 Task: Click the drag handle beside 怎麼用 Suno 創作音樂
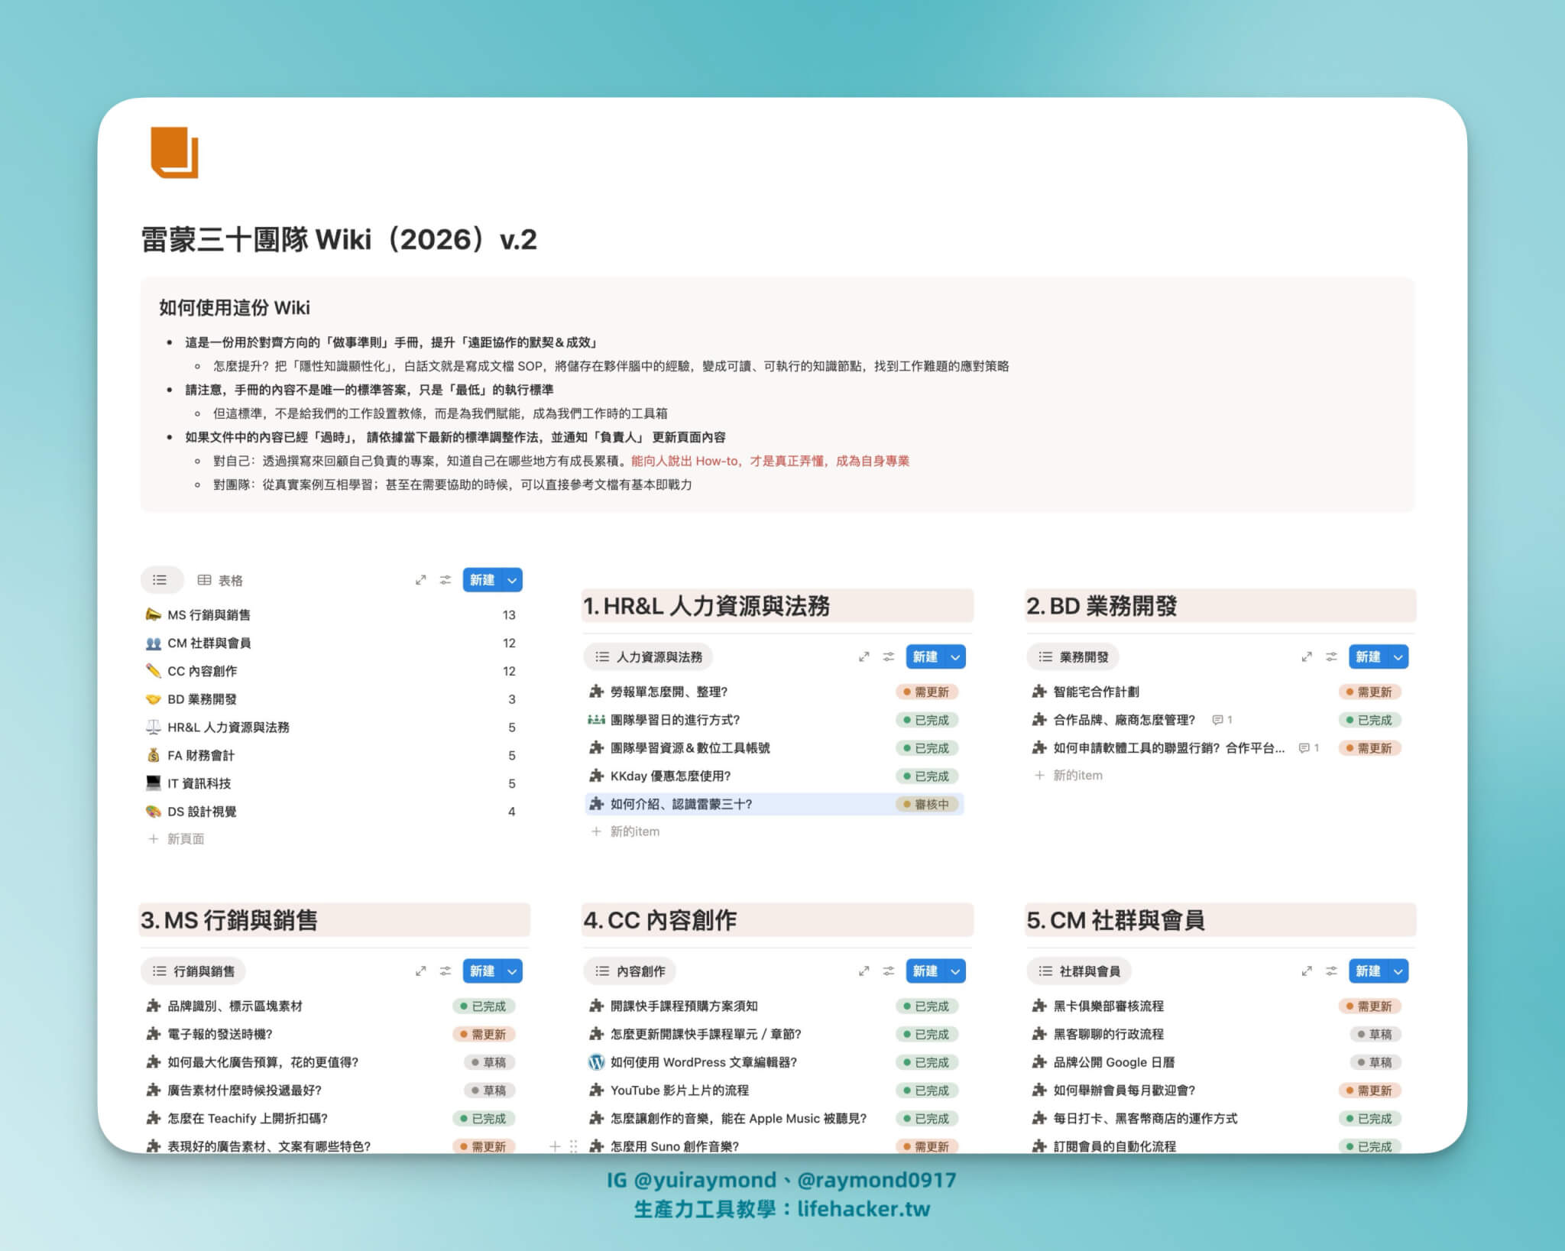click(x=573, y=1146)
